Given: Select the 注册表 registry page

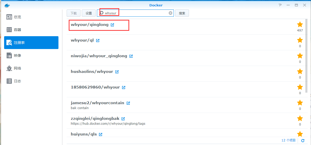Looking at the screenshot, I should click(31, 43).
